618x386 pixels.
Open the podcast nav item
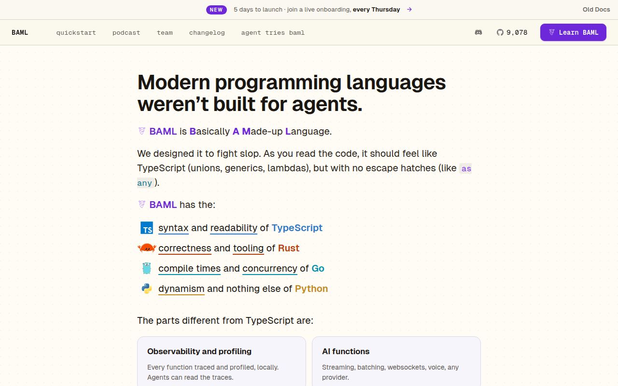pos(126,33)
